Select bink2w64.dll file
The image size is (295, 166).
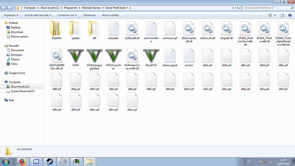[132, 30]
